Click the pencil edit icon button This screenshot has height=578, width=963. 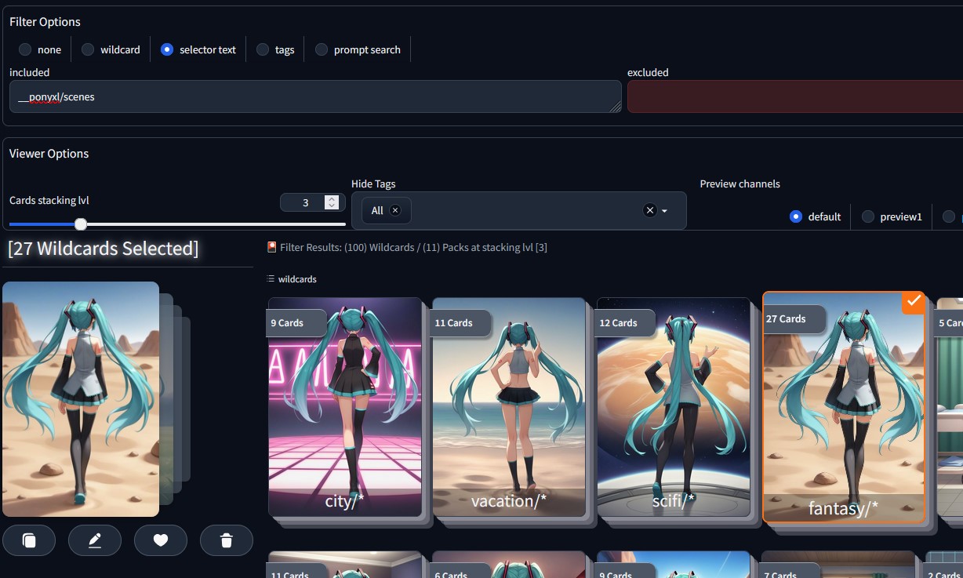pos(95,540)
